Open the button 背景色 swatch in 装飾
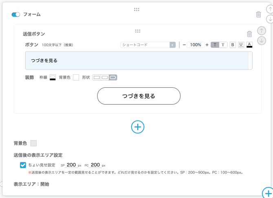This screenshot has height=198, width=273. click(x=76, y=78)
